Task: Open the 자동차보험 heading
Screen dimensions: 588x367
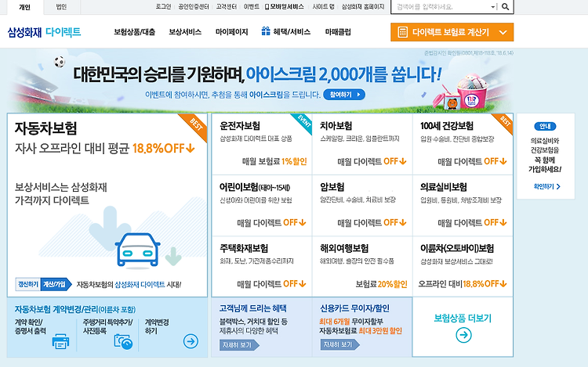Action: [x=45, y=128]
